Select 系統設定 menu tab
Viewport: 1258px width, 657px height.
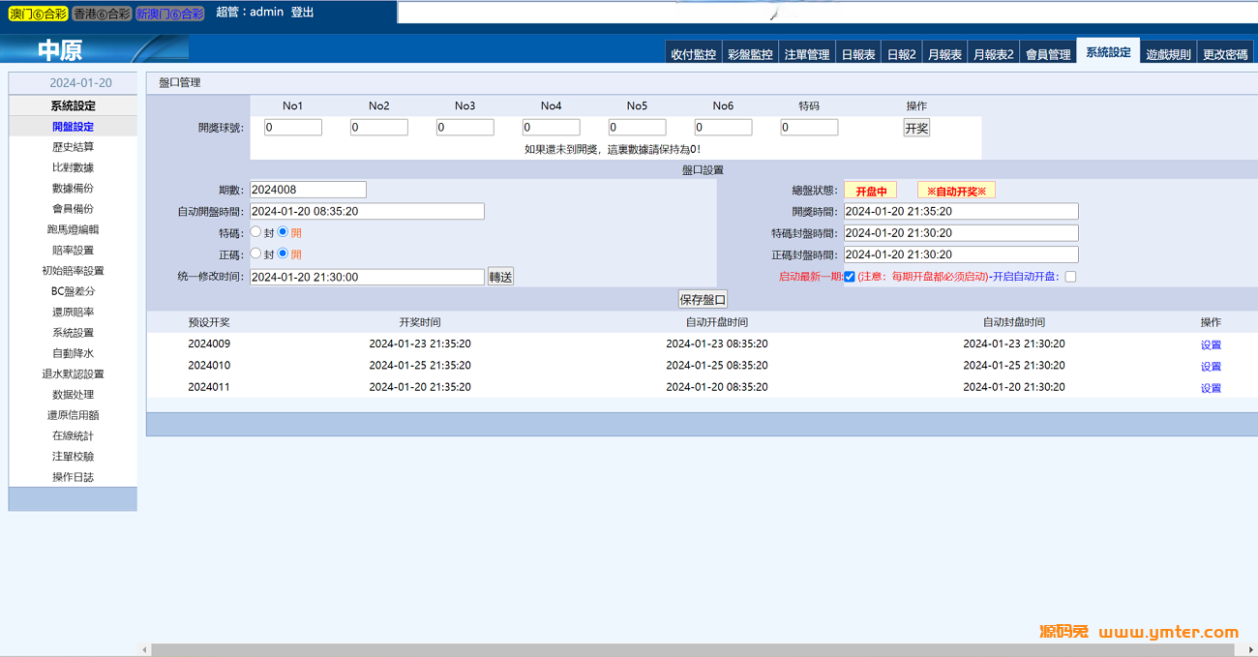click(1108, 52)
